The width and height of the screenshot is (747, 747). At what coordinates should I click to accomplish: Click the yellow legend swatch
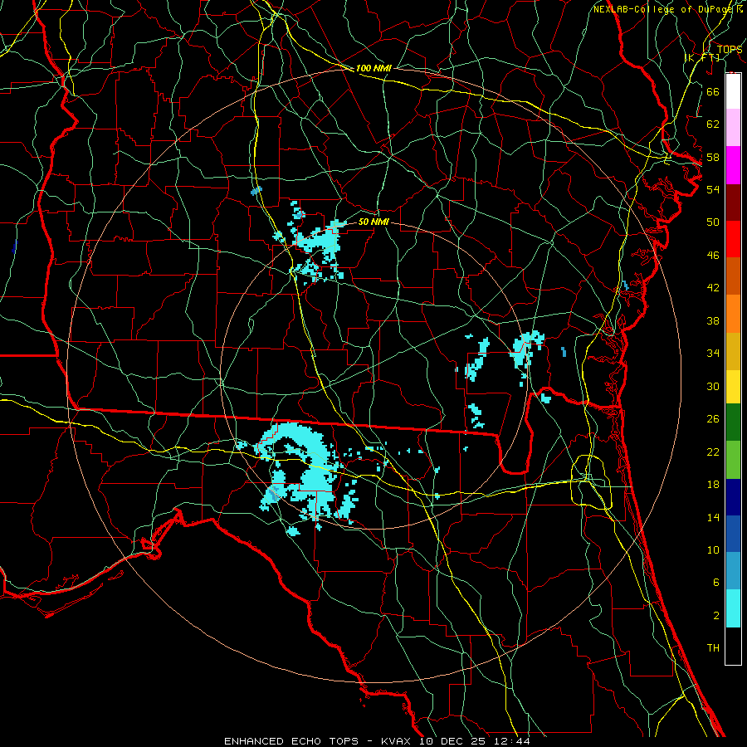[733, 386]
